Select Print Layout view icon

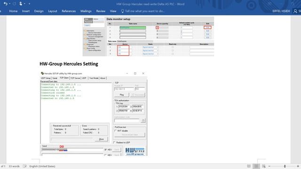coord(256,166)
